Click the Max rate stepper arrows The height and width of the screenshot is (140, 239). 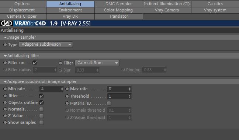129,89
